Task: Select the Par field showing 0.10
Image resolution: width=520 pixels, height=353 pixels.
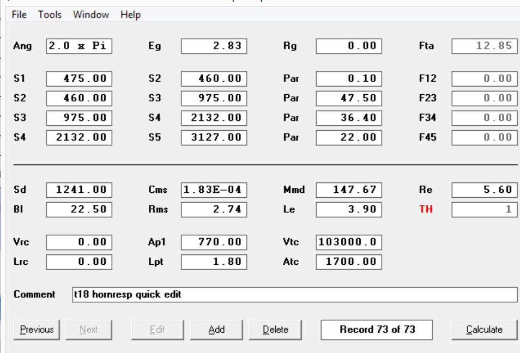Action: (349, 79)
